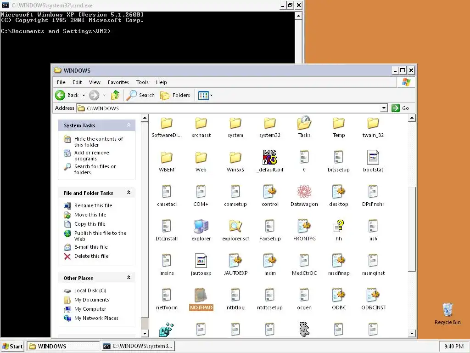Viewport: 470px width, 353px height.
Task: Open the Back history dropdown arrow
Action: (84, 96)
